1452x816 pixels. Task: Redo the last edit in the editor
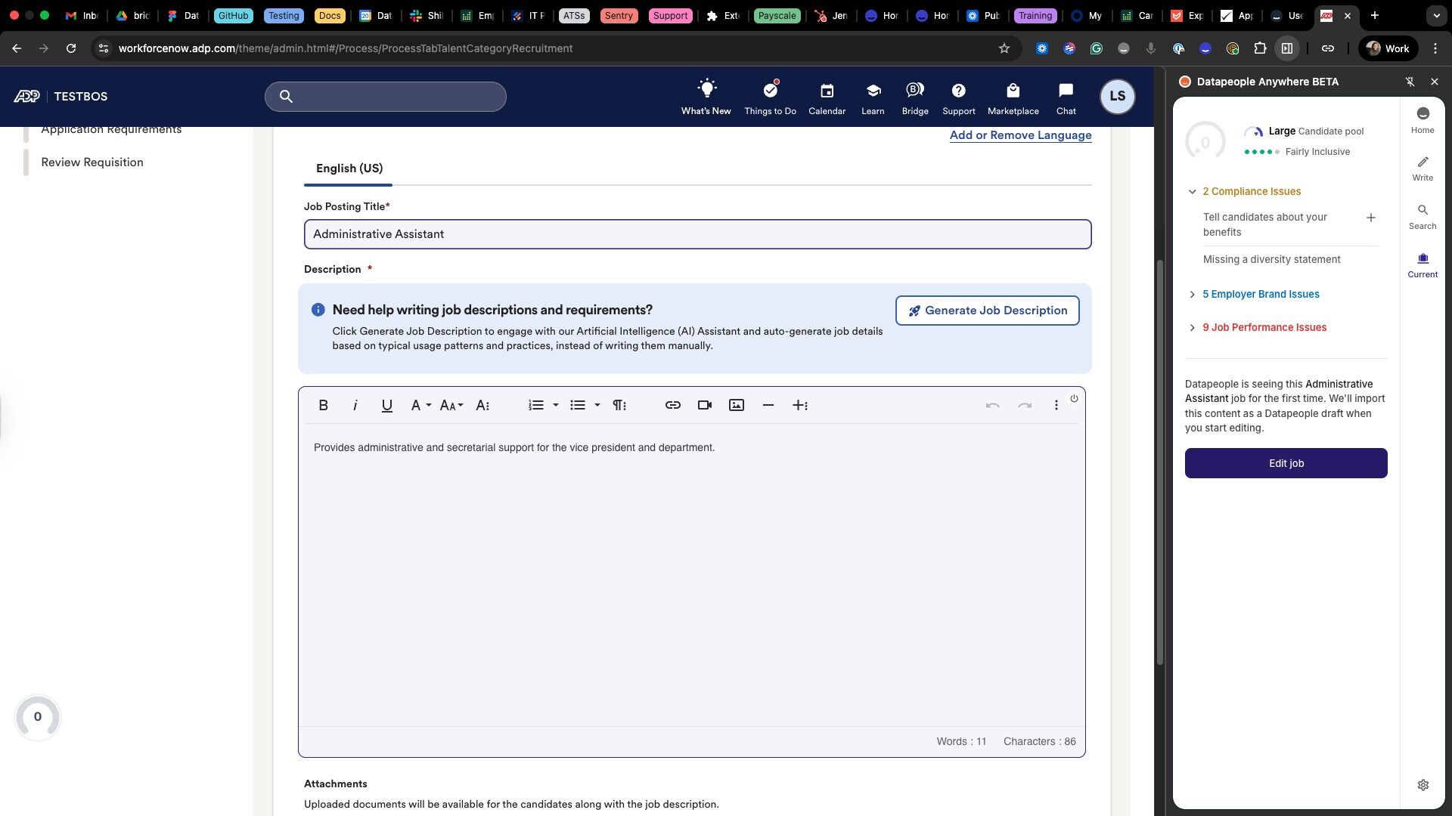click(1024, 406)
